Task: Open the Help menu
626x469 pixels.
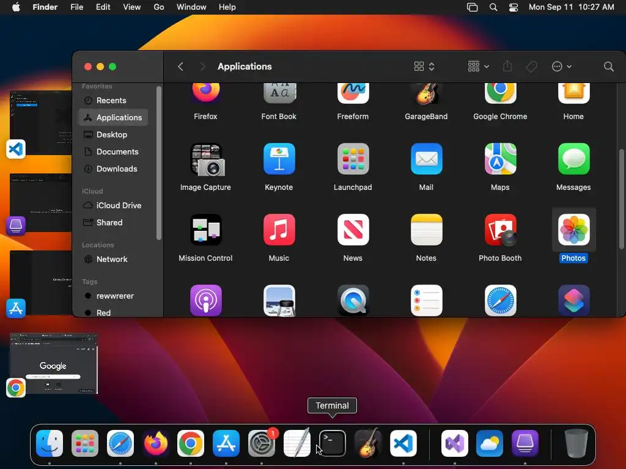Action: click(227, 7)
